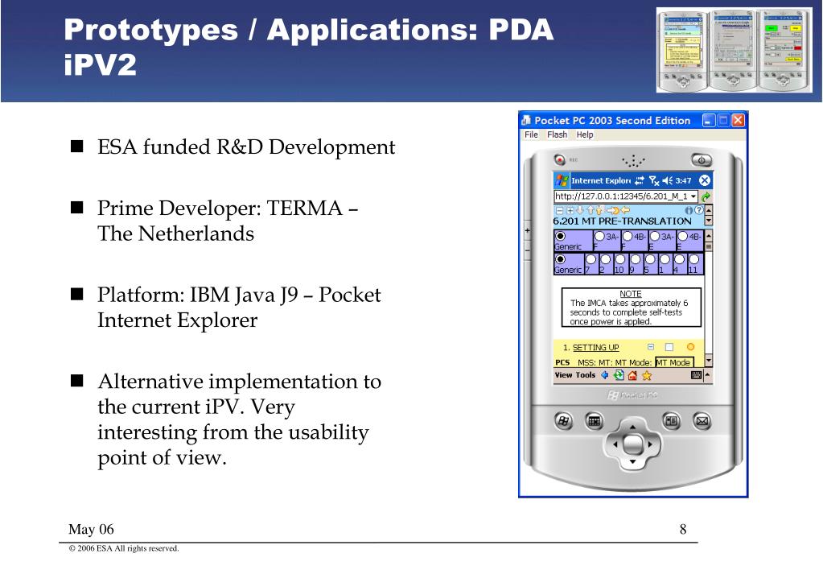Open the URL address dropdown arrow
Screen dimensions: 823x570
pos(694,196)
